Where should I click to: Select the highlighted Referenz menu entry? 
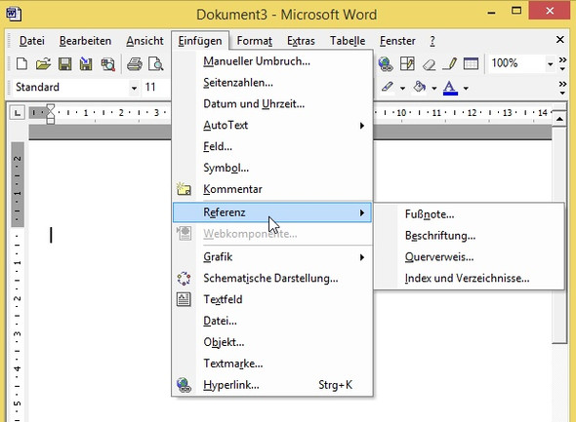coord(272,212)
